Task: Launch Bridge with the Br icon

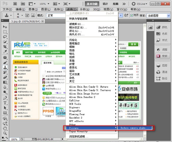Action: point(15,4)
